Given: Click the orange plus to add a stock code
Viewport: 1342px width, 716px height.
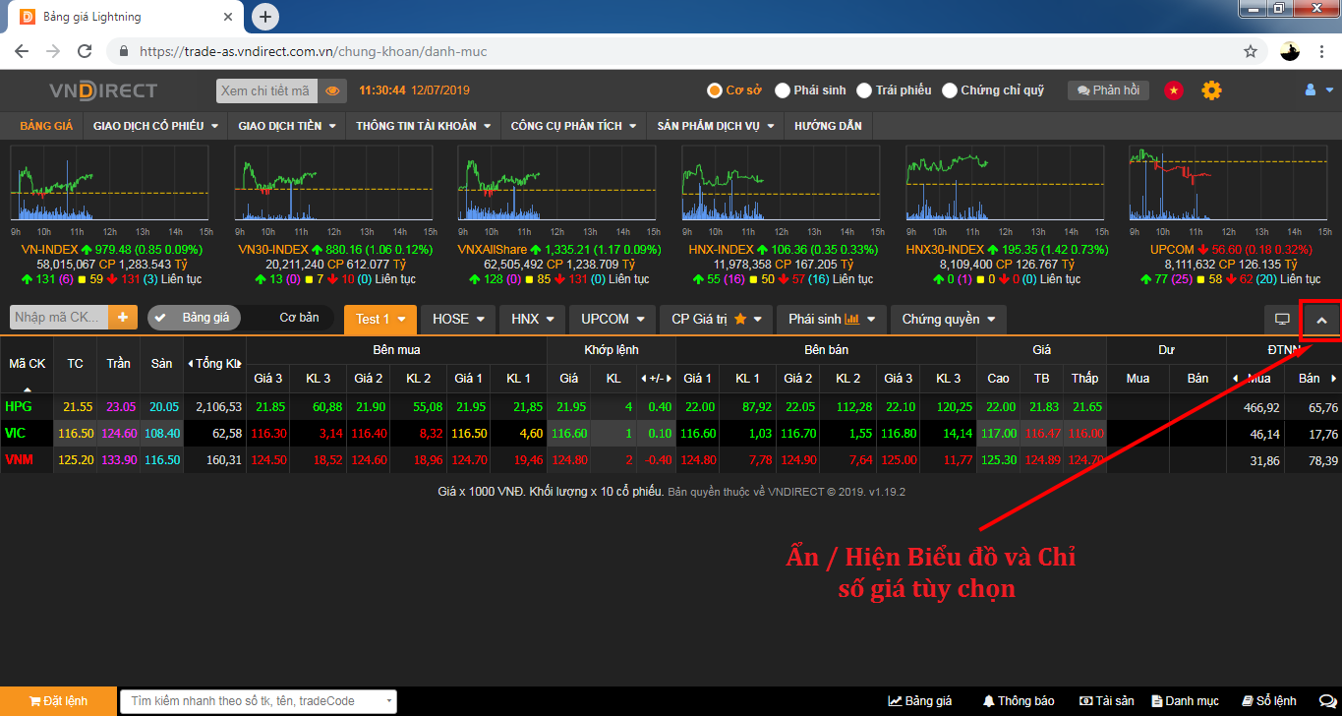Looking at the screenshot, I should 122,318.
